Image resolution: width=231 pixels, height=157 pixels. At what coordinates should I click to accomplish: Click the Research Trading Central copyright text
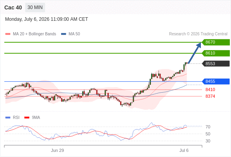(198, 34)
